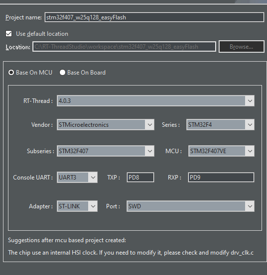Click the STMicroelectronics vendor combo box
267x275 pixels.
point(106,125)
